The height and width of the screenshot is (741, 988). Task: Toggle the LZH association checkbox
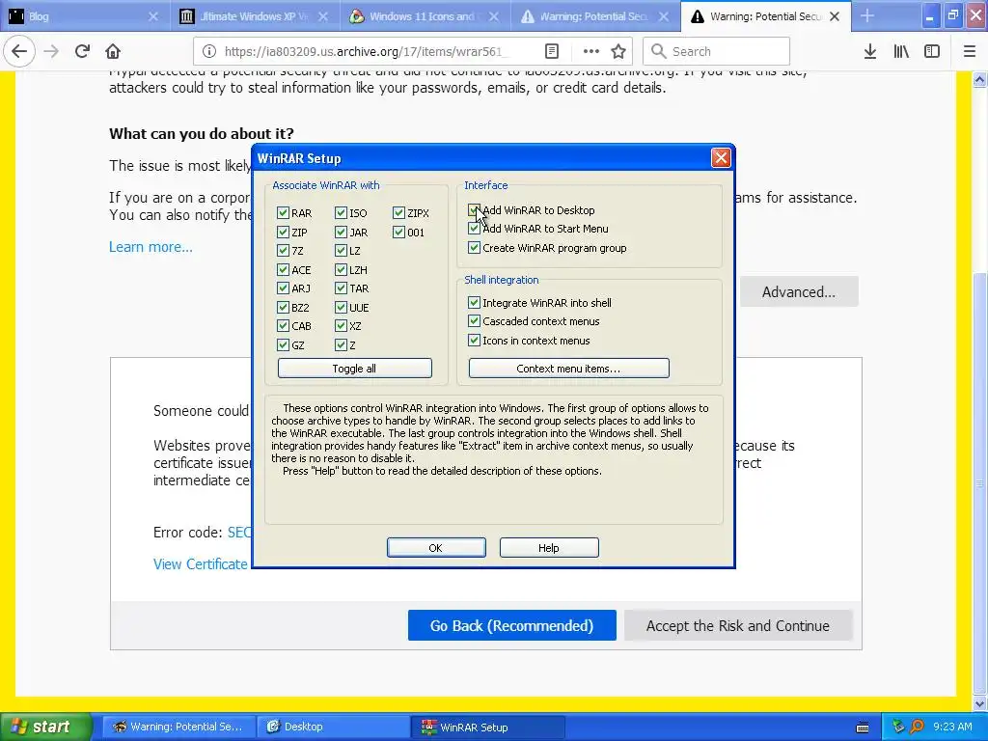[x=341, y=270]
